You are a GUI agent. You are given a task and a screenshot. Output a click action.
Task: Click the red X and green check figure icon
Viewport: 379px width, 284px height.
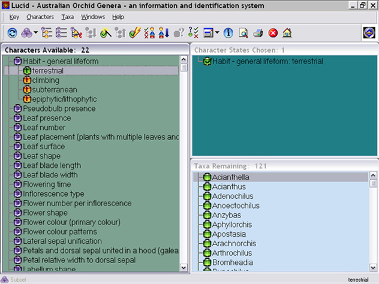[149, 33]
